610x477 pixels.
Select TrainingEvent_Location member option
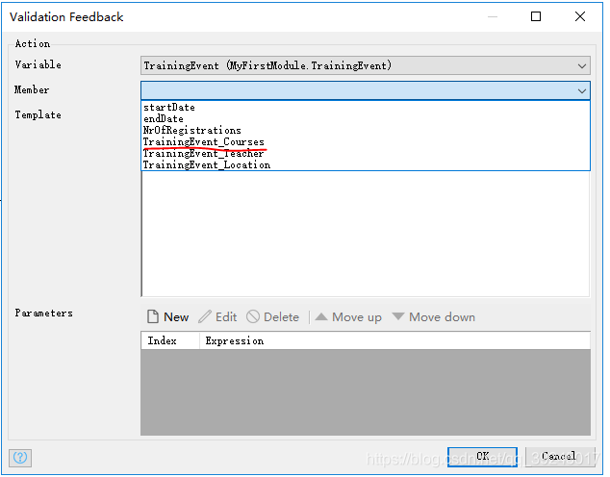[x=206, y=165]
